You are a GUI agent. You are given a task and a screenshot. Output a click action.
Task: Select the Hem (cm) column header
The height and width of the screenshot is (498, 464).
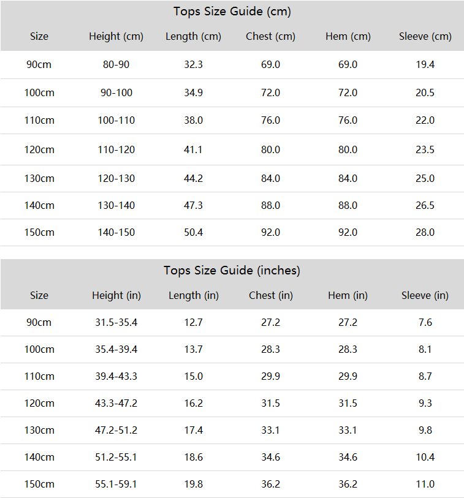pyautogui.click(x=348, y=37)
